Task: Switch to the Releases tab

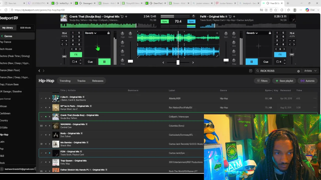Action: [x=98, y=81]
